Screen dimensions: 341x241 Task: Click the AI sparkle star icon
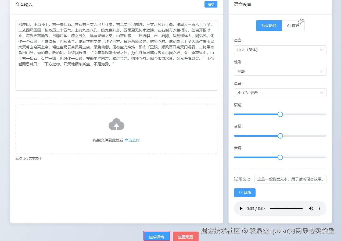click(301, 22)
